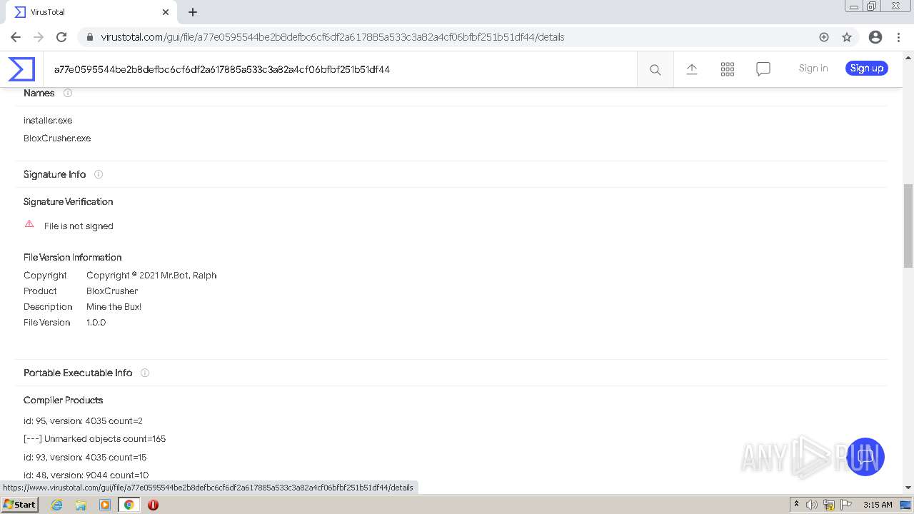The image size is (914, 514).
Task: Click 'id: 93, version: 4035 count=15' line
Action: 85,457
